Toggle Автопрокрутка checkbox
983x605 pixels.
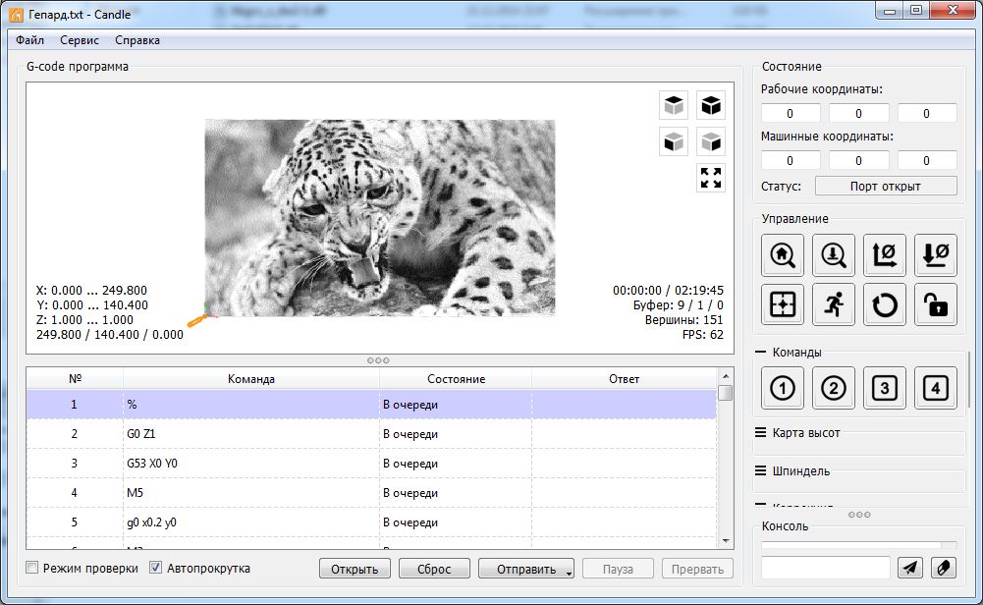(x=155, y=568)
